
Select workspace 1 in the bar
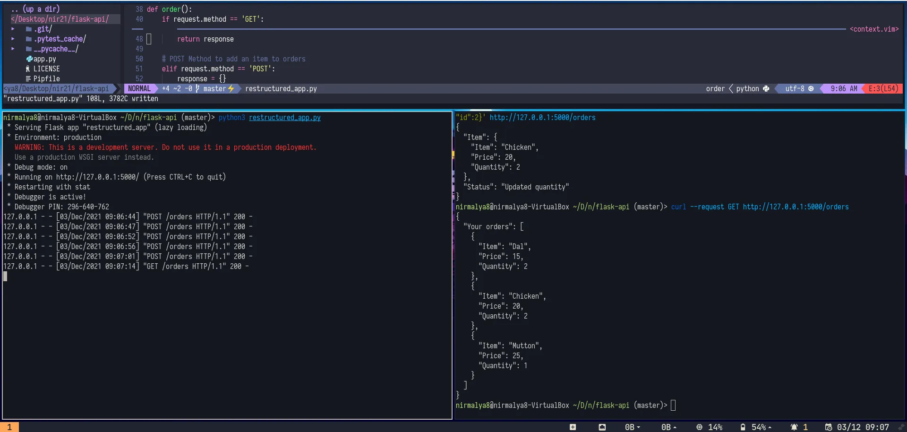[9, 427]
